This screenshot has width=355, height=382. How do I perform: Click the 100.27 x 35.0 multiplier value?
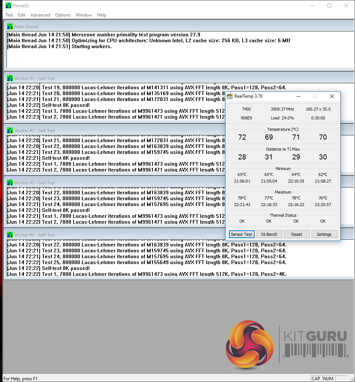tap(318, 109)
